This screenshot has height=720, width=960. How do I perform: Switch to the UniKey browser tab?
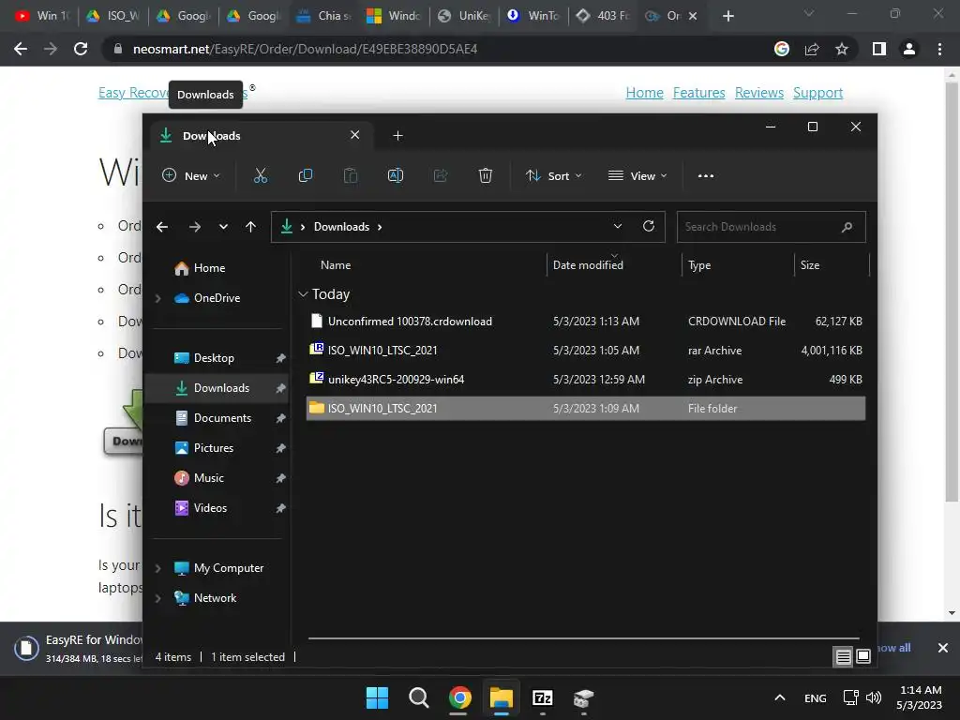coord(465,16)
